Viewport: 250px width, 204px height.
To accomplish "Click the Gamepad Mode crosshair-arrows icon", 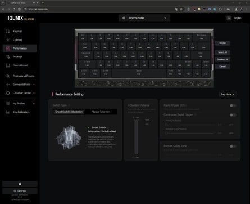I will pyautogui.click(x=8, y=85).
